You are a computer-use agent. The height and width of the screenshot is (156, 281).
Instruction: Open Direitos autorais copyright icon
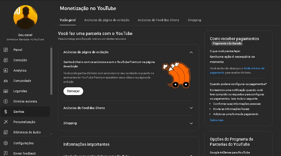tap(6, 101)
